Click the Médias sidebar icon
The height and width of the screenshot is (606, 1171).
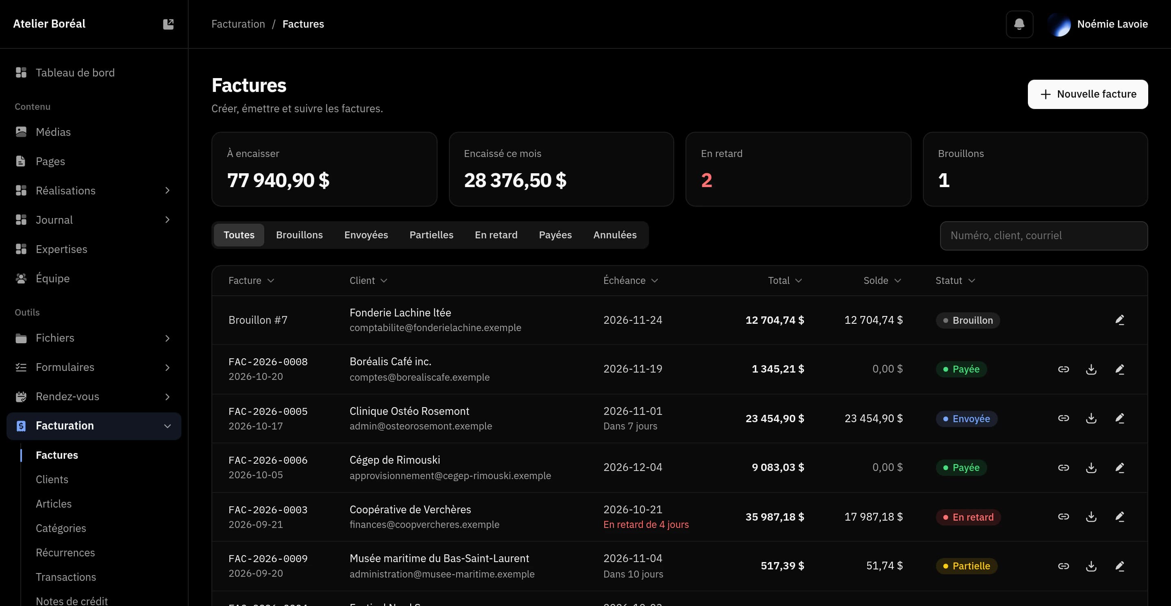click(21, 132)
